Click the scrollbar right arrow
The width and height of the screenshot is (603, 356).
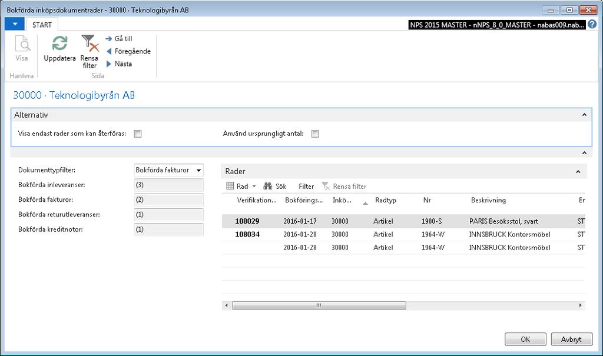click(x=580, y=305)
